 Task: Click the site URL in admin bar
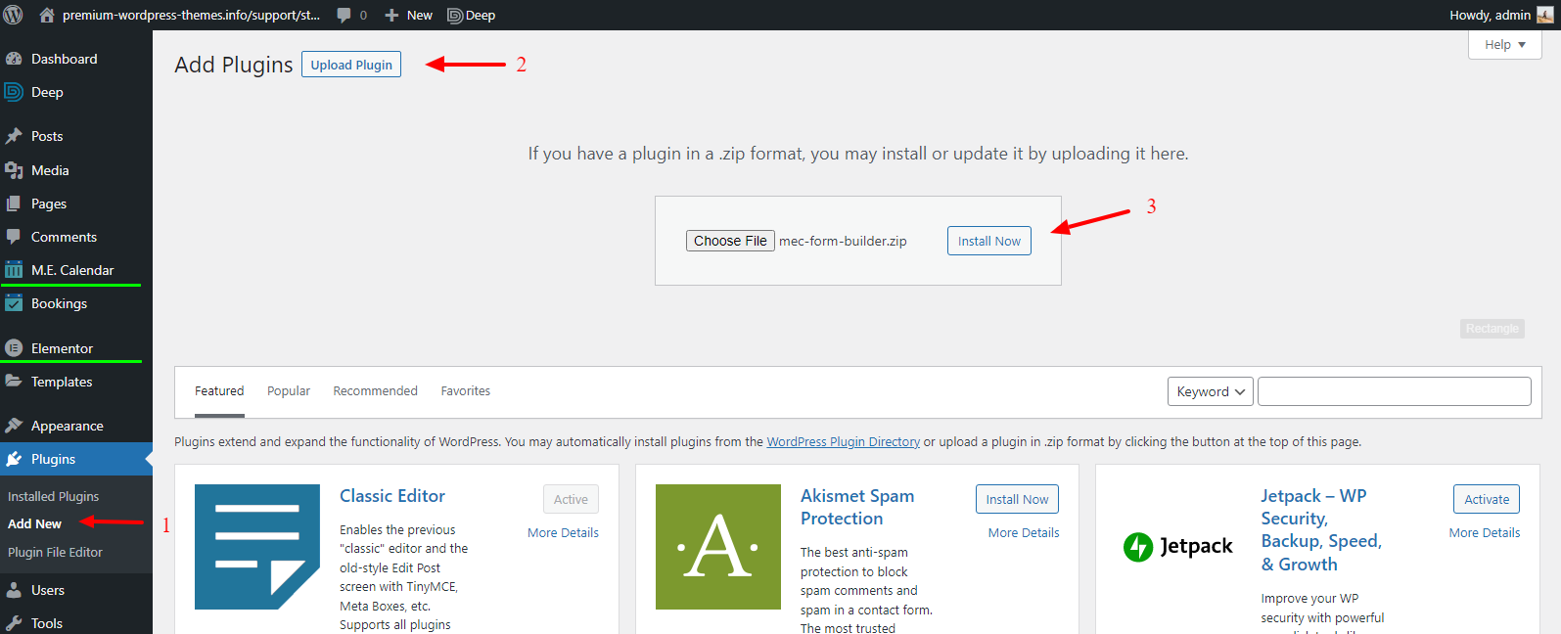click(191, 16)
